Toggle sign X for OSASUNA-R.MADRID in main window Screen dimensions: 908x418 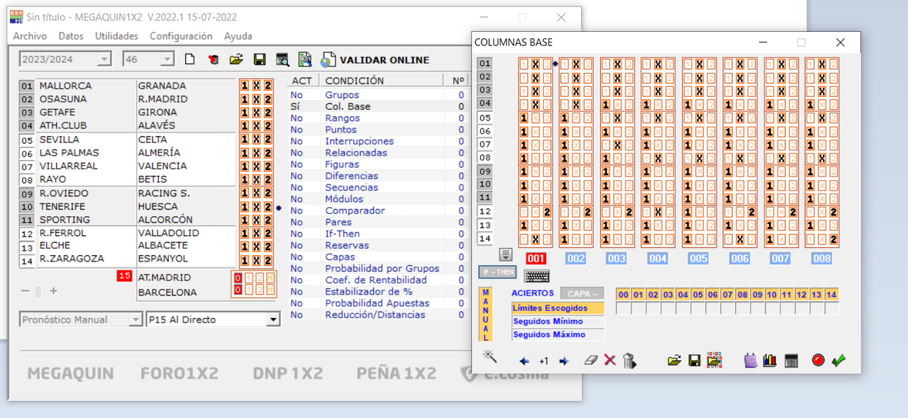click(x=256, y=99)
